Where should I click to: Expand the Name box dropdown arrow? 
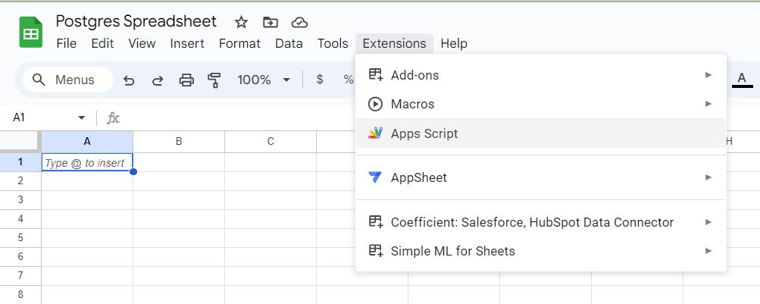(x=82, y=118)
